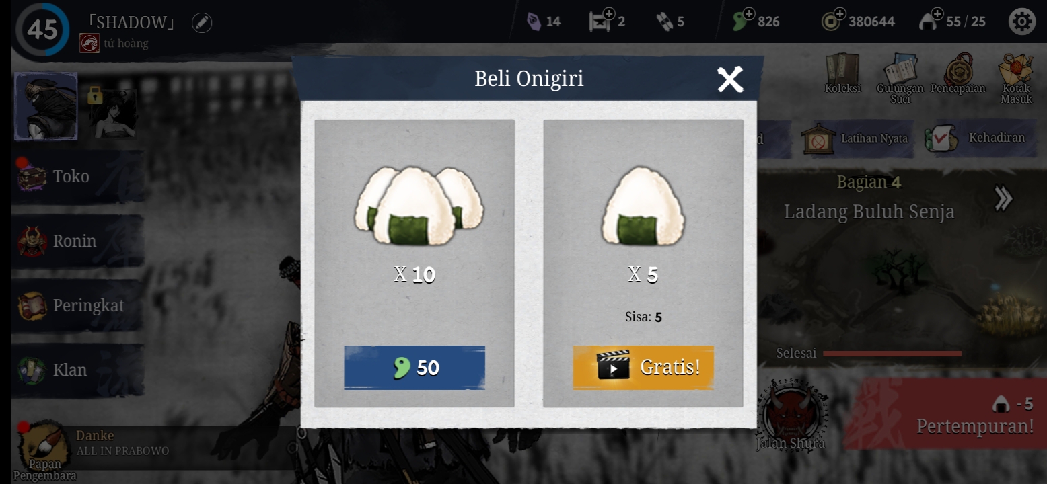Open the Peringkat ranking menu

tap(77, 305)
